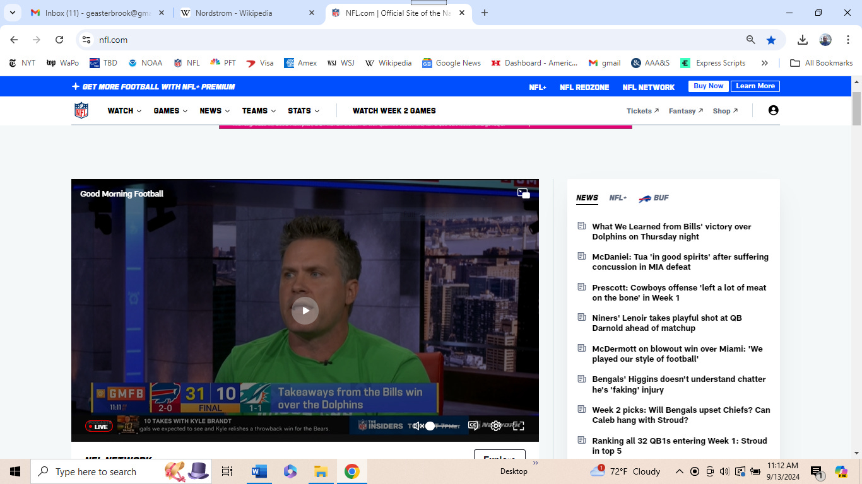862x484 pixels.
Task: Open Niners' Lenoir playful shot article
Action: click(667, 323)
